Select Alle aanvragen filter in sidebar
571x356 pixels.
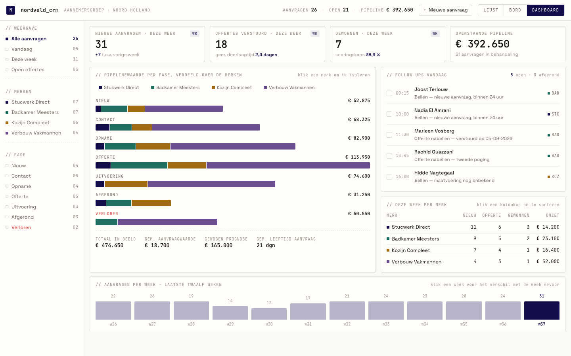pos(42,39)
